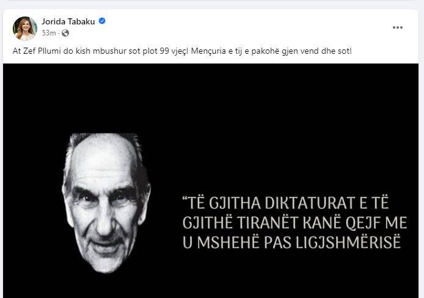The image size is (424, 298).
Task: Click the gray divider strip above the post card
Action: 212,5
